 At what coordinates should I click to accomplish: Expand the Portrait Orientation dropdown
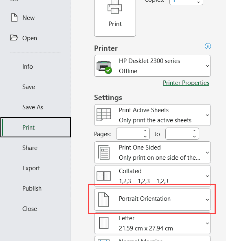152,200
